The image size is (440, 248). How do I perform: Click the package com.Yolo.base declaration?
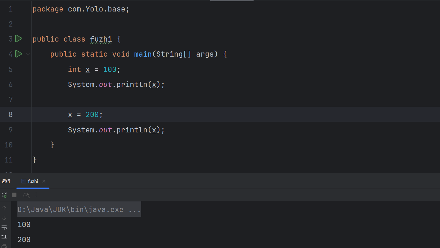click(x=81, y=9)
